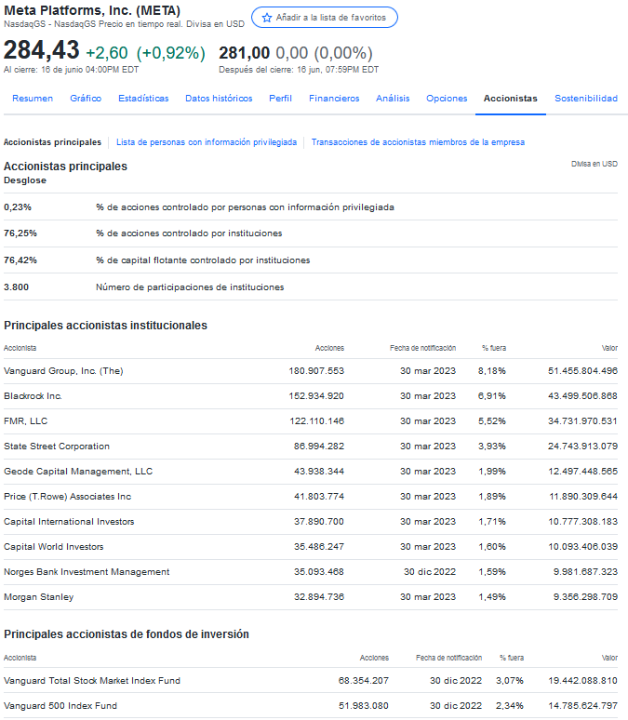
Task: Click Geode Capital 1,99% value
Action: tap(492, 472)
